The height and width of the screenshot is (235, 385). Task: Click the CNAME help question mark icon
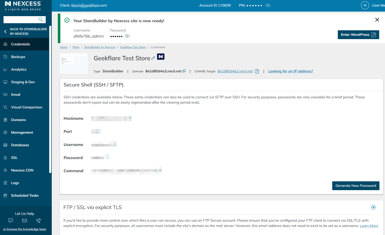pyautogui.click(x=257, y=71)
